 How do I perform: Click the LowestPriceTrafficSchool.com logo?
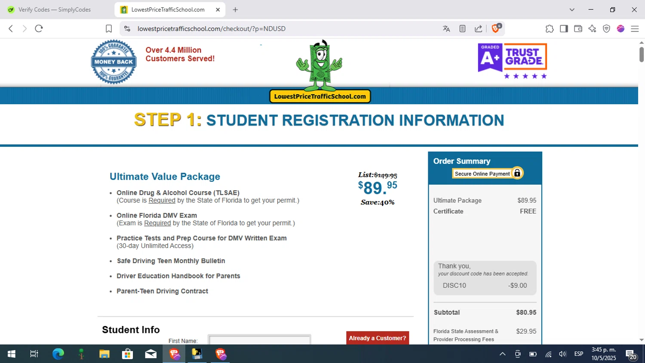click(x=320, y=96)
